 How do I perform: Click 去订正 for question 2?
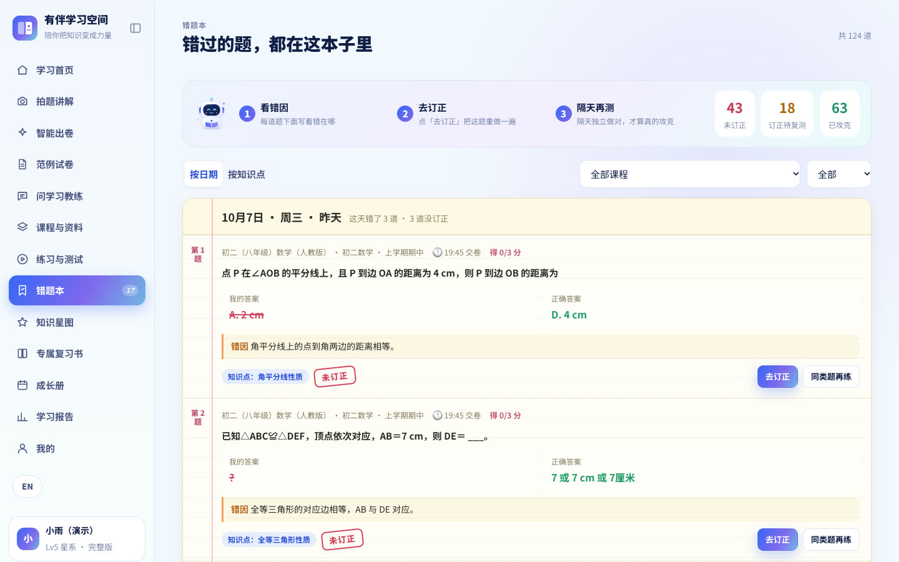coord(777,540)
